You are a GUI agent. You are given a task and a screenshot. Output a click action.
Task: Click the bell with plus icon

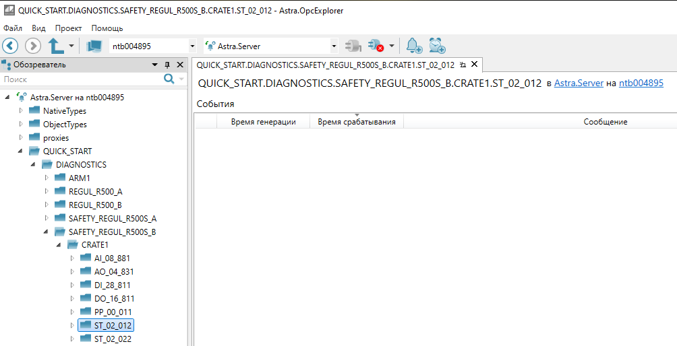414,46
